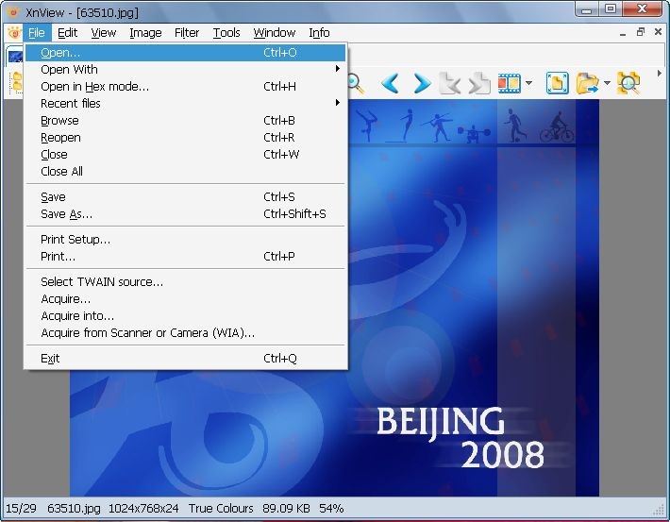Screen dimensions: 670x522
Task: Click True Colours status text
Action: [x=221, y=509]
